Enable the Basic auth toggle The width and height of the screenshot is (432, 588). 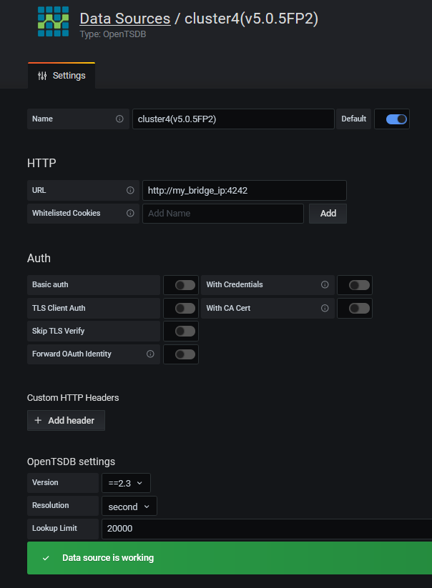(185, 285)
